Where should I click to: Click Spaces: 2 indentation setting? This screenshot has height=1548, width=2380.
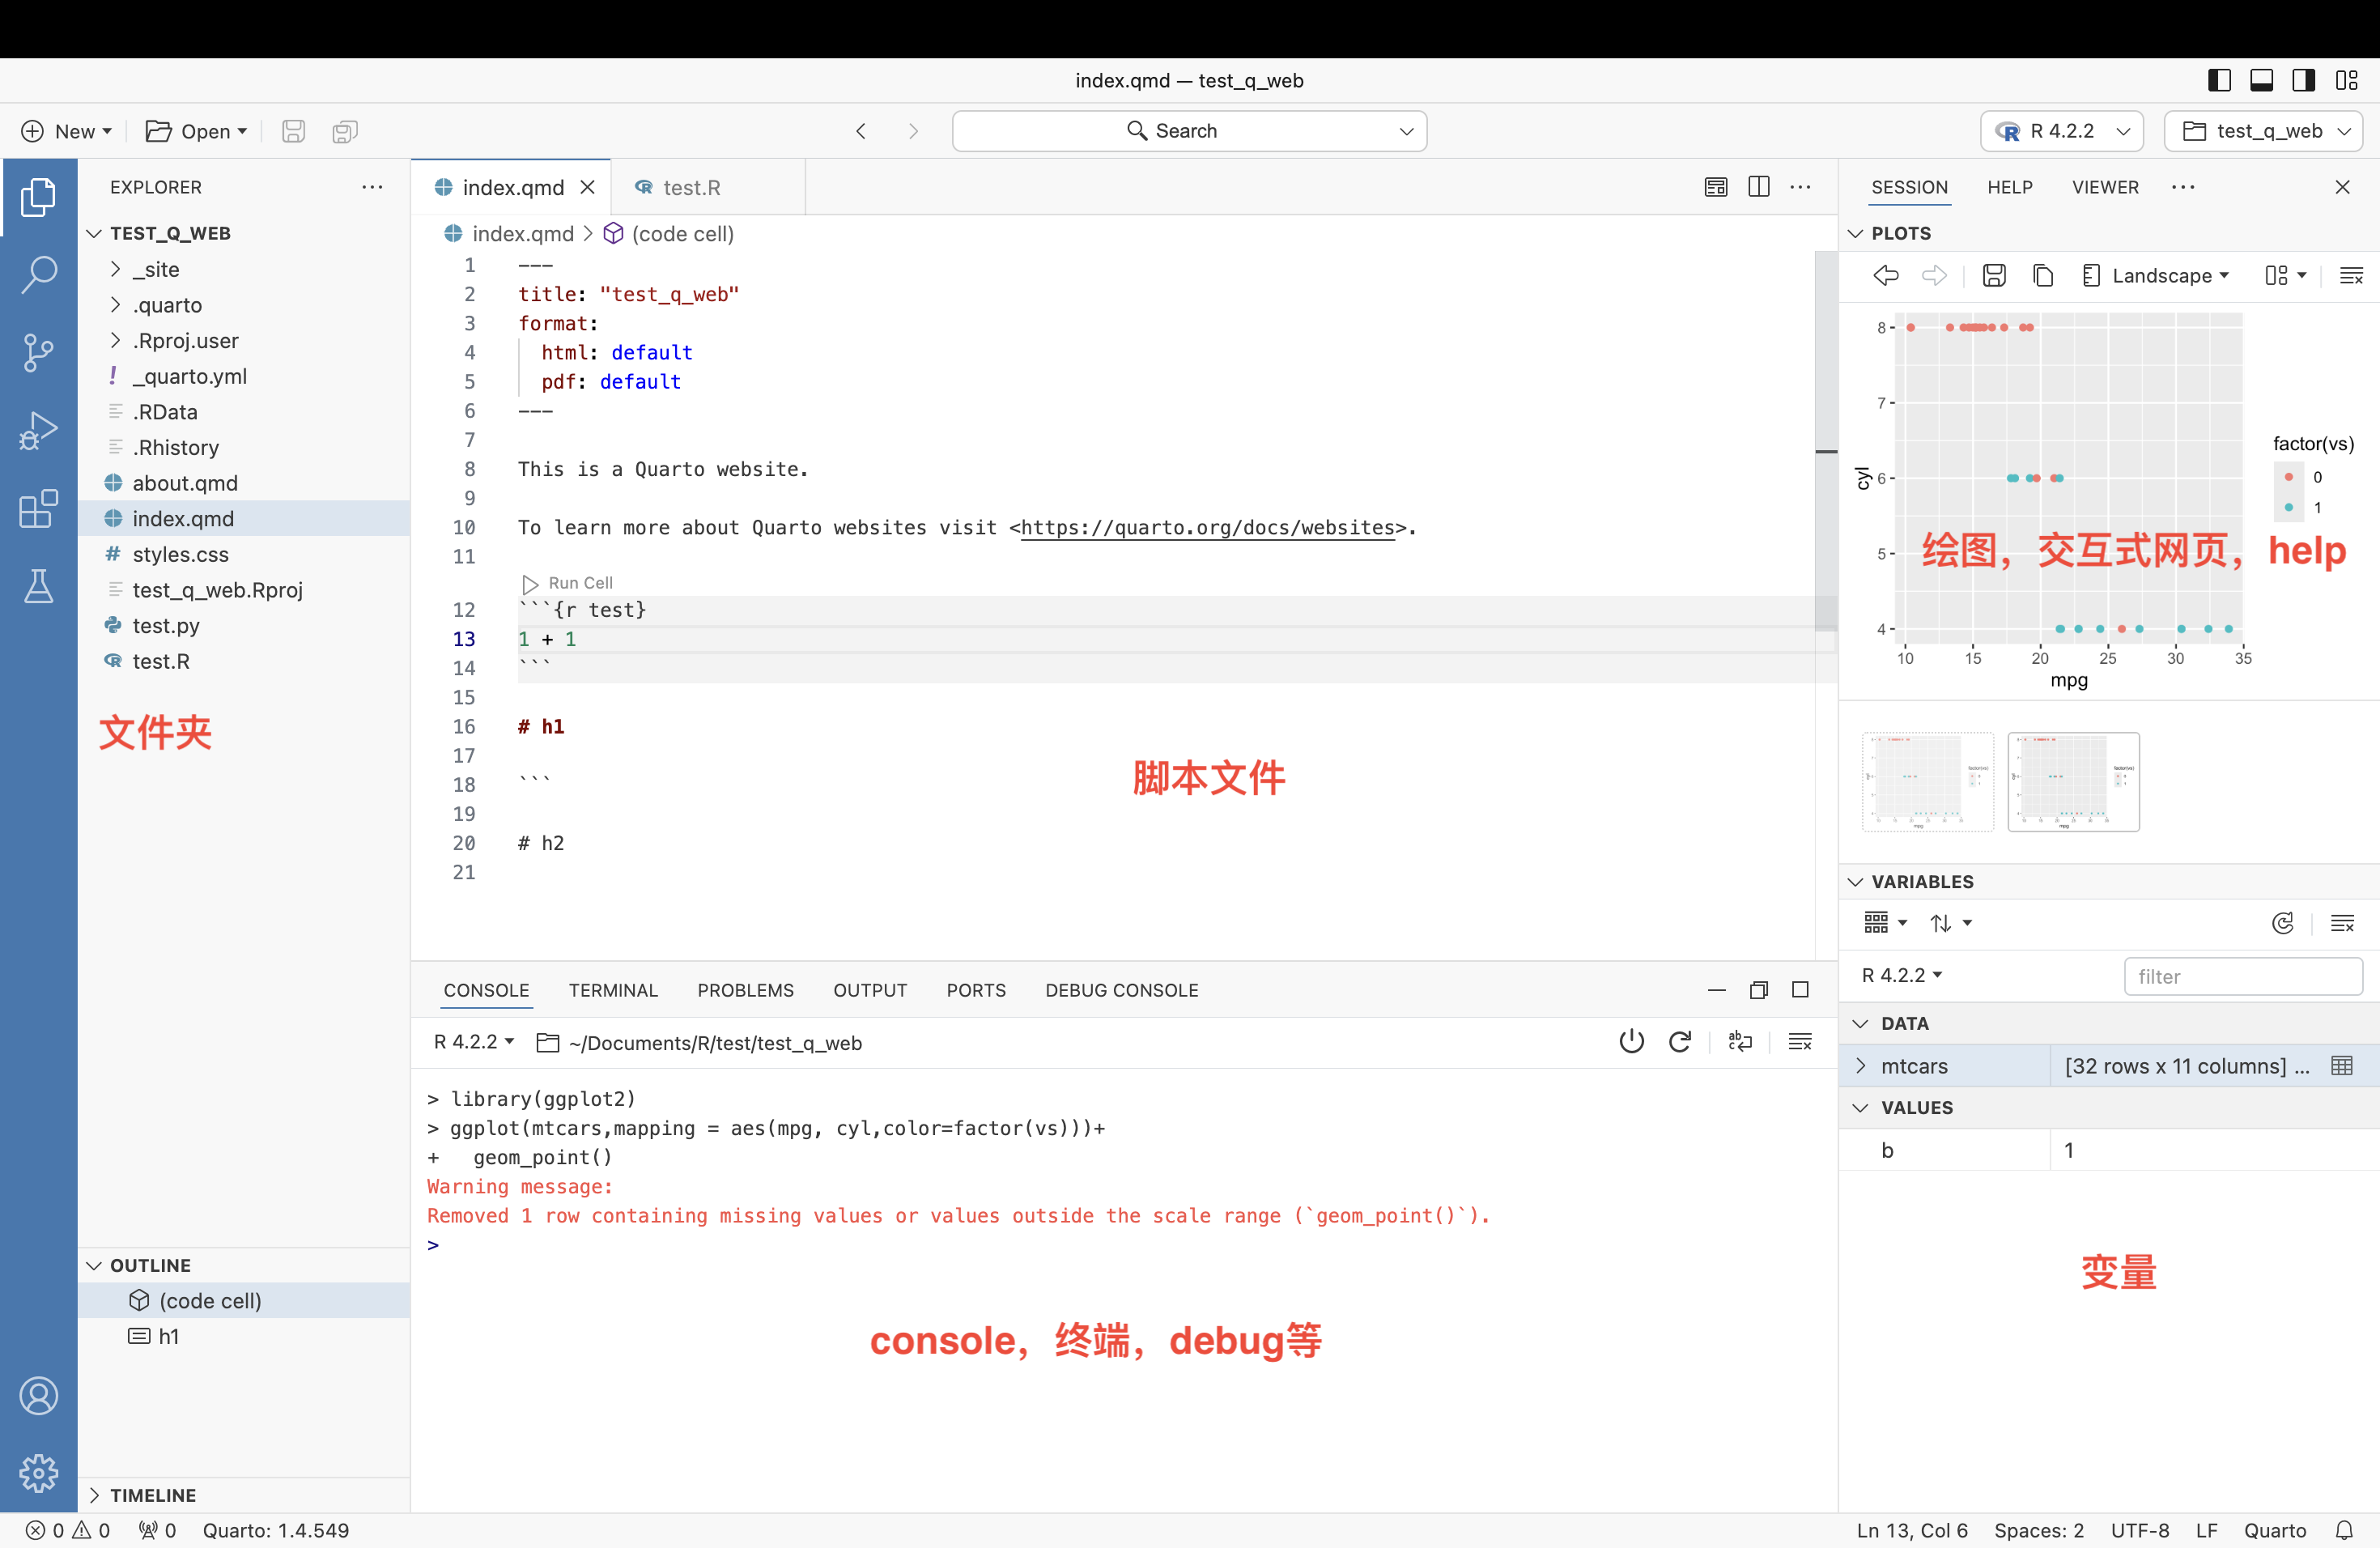point(2039,1530)
